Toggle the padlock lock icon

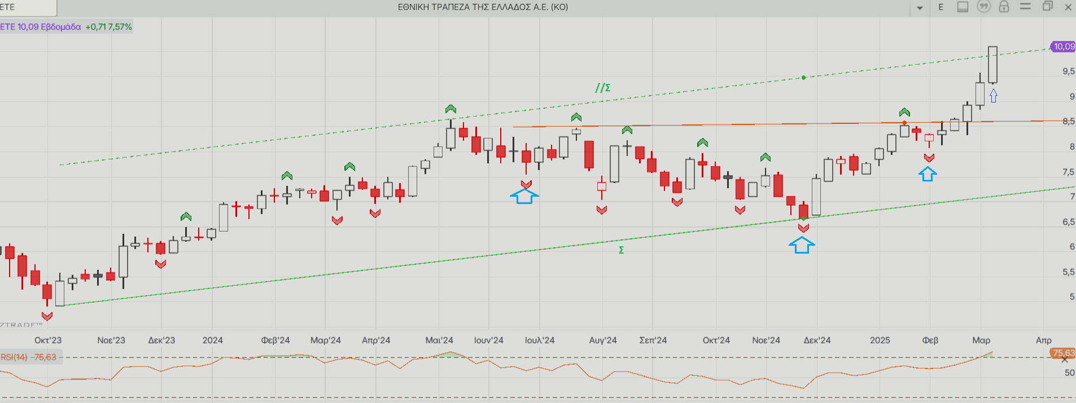(1004, 7)
